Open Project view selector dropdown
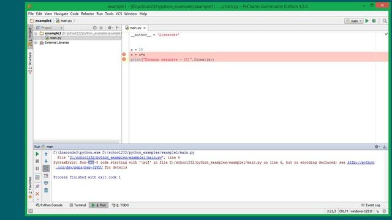This screenshot has width=392, height=220. (x=49, y=28)
